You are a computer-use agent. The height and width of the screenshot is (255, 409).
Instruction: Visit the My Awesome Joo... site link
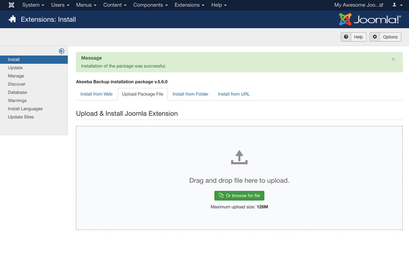359,5
